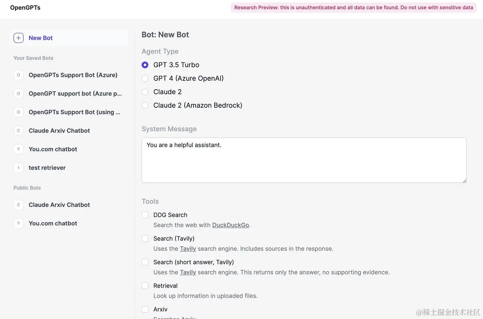Open saved bot OpenGPTs Support Bot (Azure)
Screen dimensions: 483x319
click(x=69, y=75)
